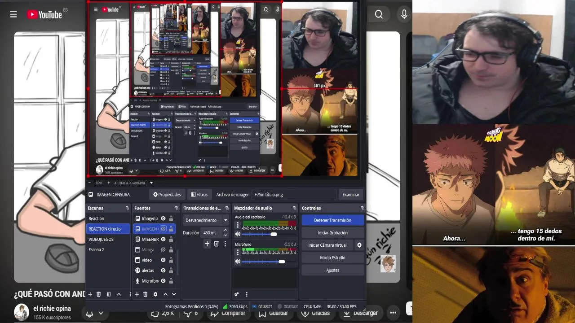This screenshot has width=575, height=323.
Task: Click Iniciar Grabación
Action: coord(332,233)
